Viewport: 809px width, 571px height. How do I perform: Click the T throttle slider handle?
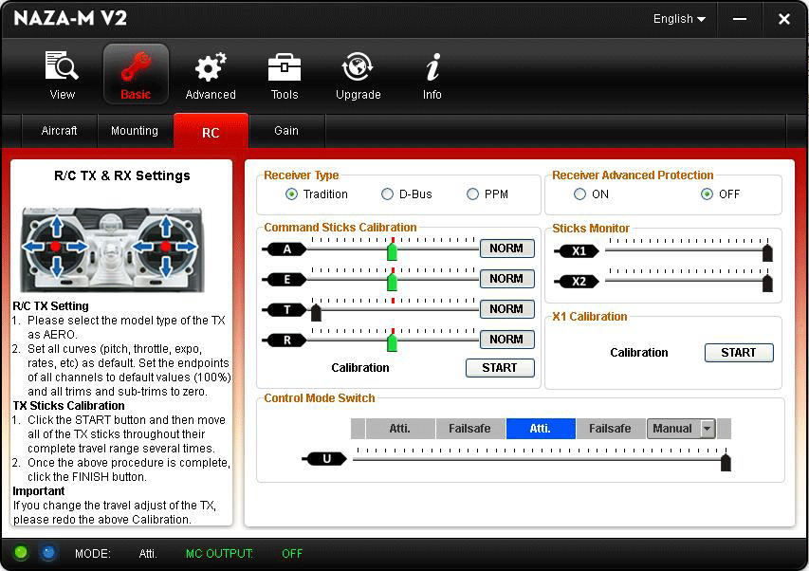(x=316, y=312)
